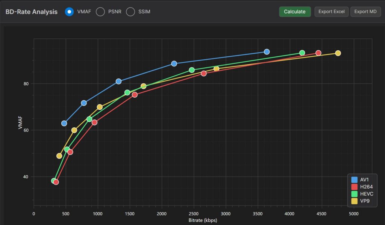Click the green Calculate button

(x=295, y=12)
